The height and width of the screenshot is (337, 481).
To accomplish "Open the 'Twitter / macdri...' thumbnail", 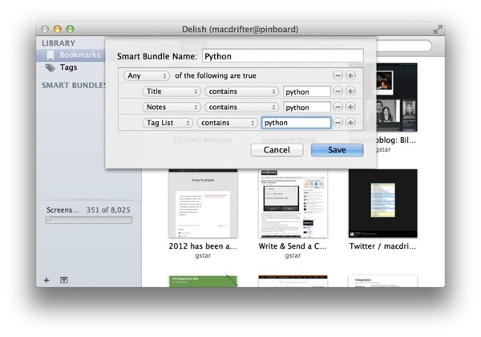I will [x=383, y=203].
